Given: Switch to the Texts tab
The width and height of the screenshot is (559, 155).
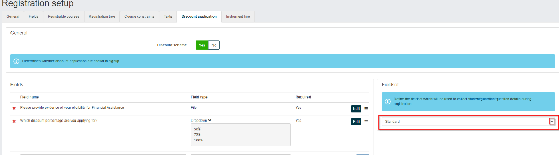Looking at the screenshot, I should click(x=168, y=17).
